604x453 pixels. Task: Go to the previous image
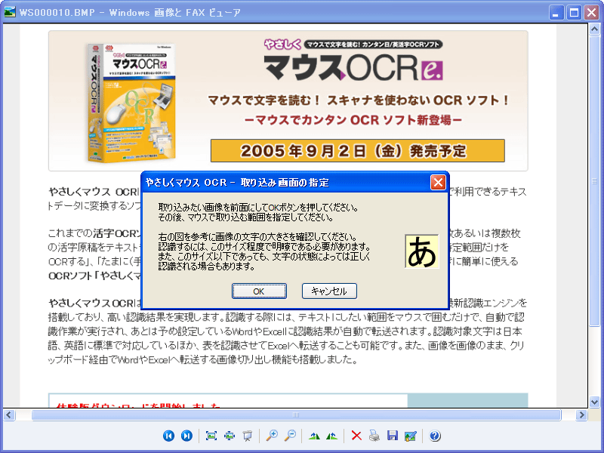168,436
